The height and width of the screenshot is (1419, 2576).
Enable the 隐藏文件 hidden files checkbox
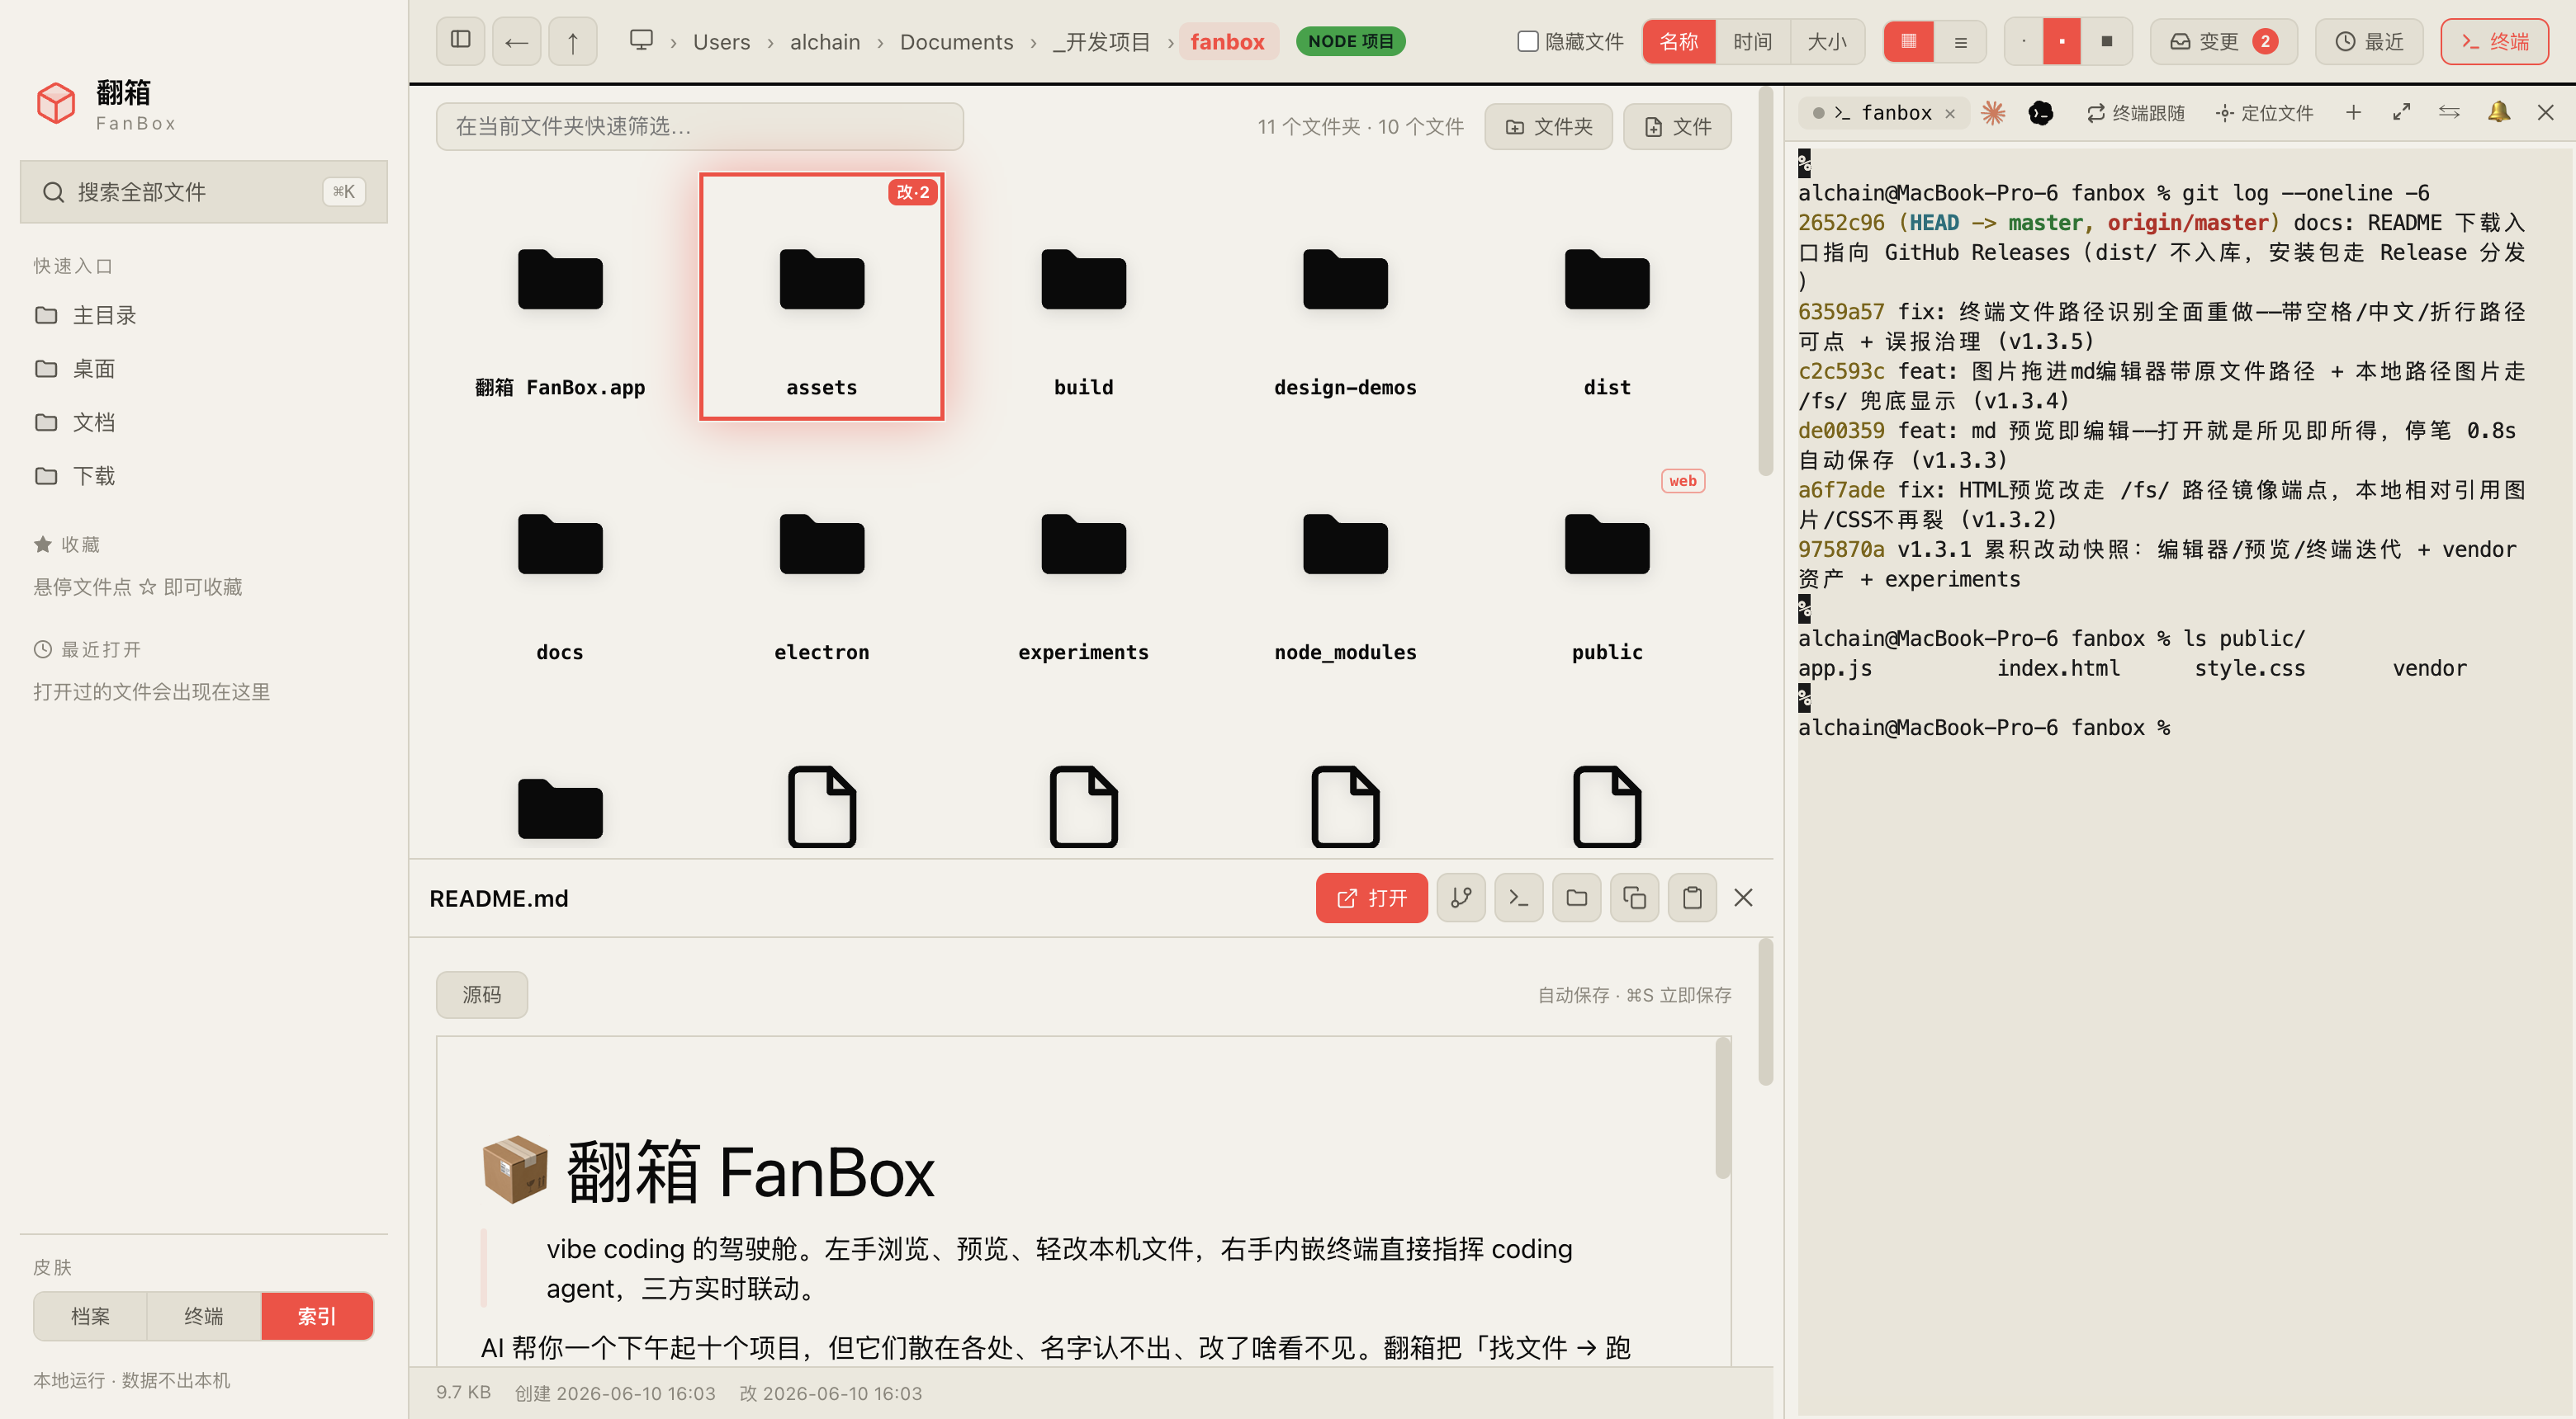1527,41
